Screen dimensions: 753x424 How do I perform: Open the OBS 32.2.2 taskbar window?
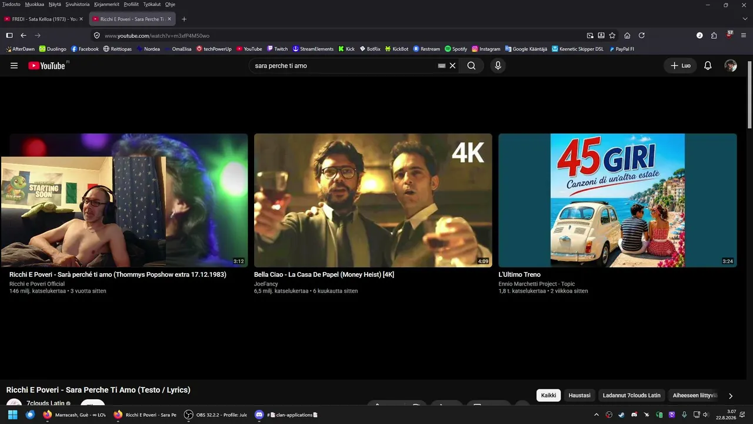tap(215, 415)
